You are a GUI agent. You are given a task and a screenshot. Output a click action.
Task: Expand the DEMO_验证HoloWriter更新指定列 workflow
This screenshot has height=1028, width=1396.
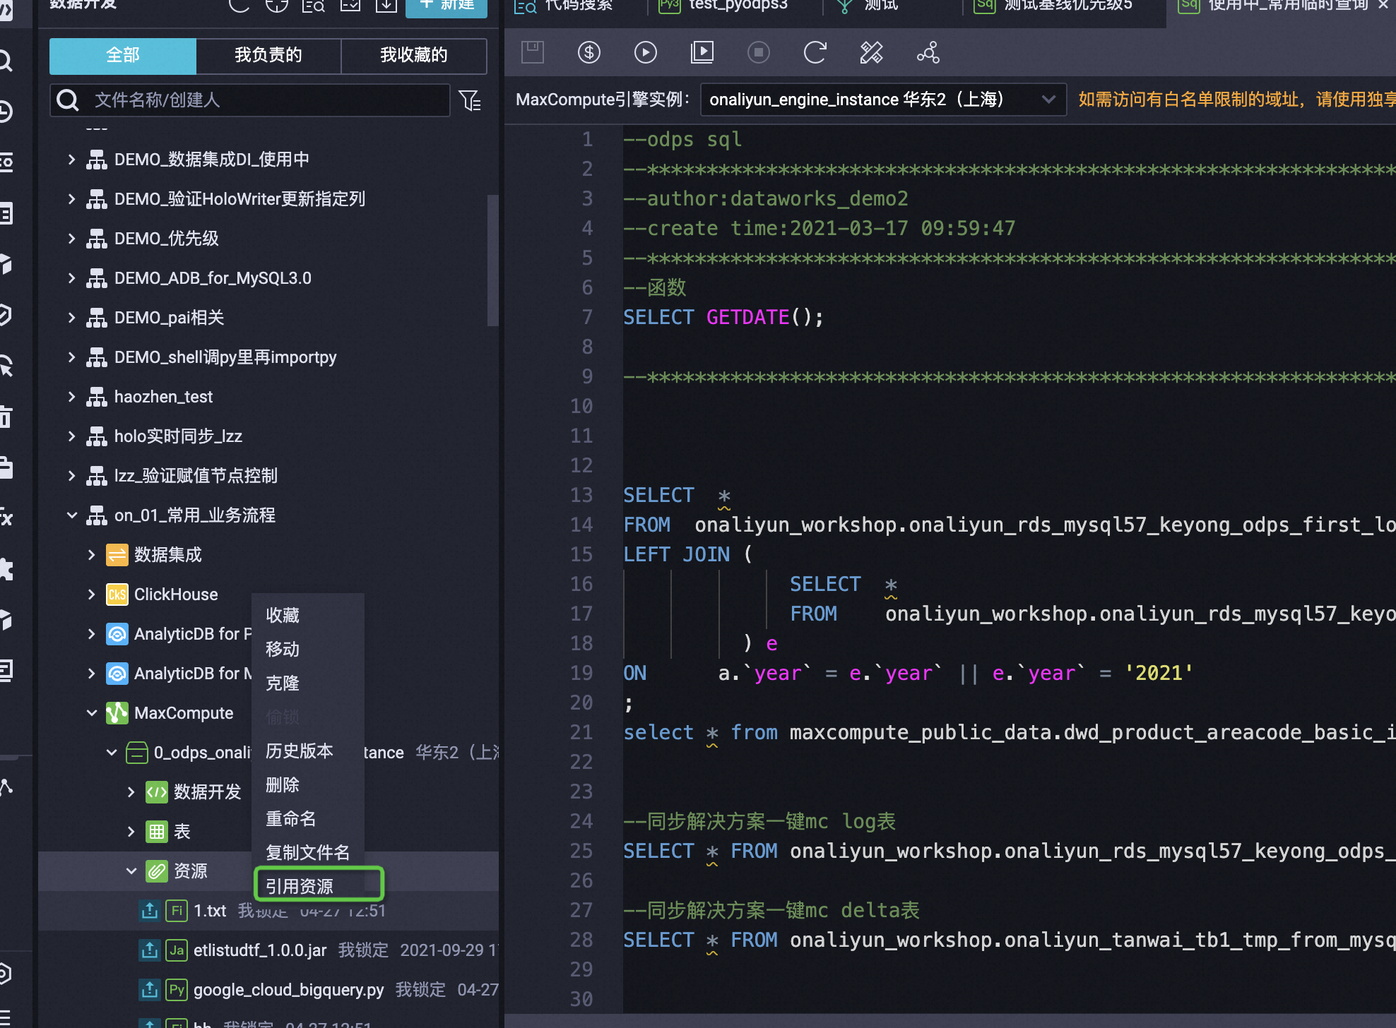point(71,199)
